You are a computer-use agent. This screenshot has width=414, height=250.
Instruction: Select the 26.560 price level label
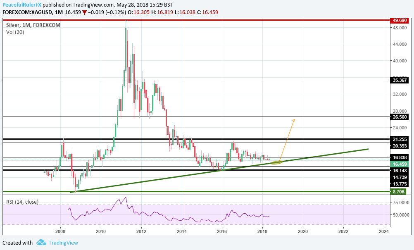tap(400, 117)
